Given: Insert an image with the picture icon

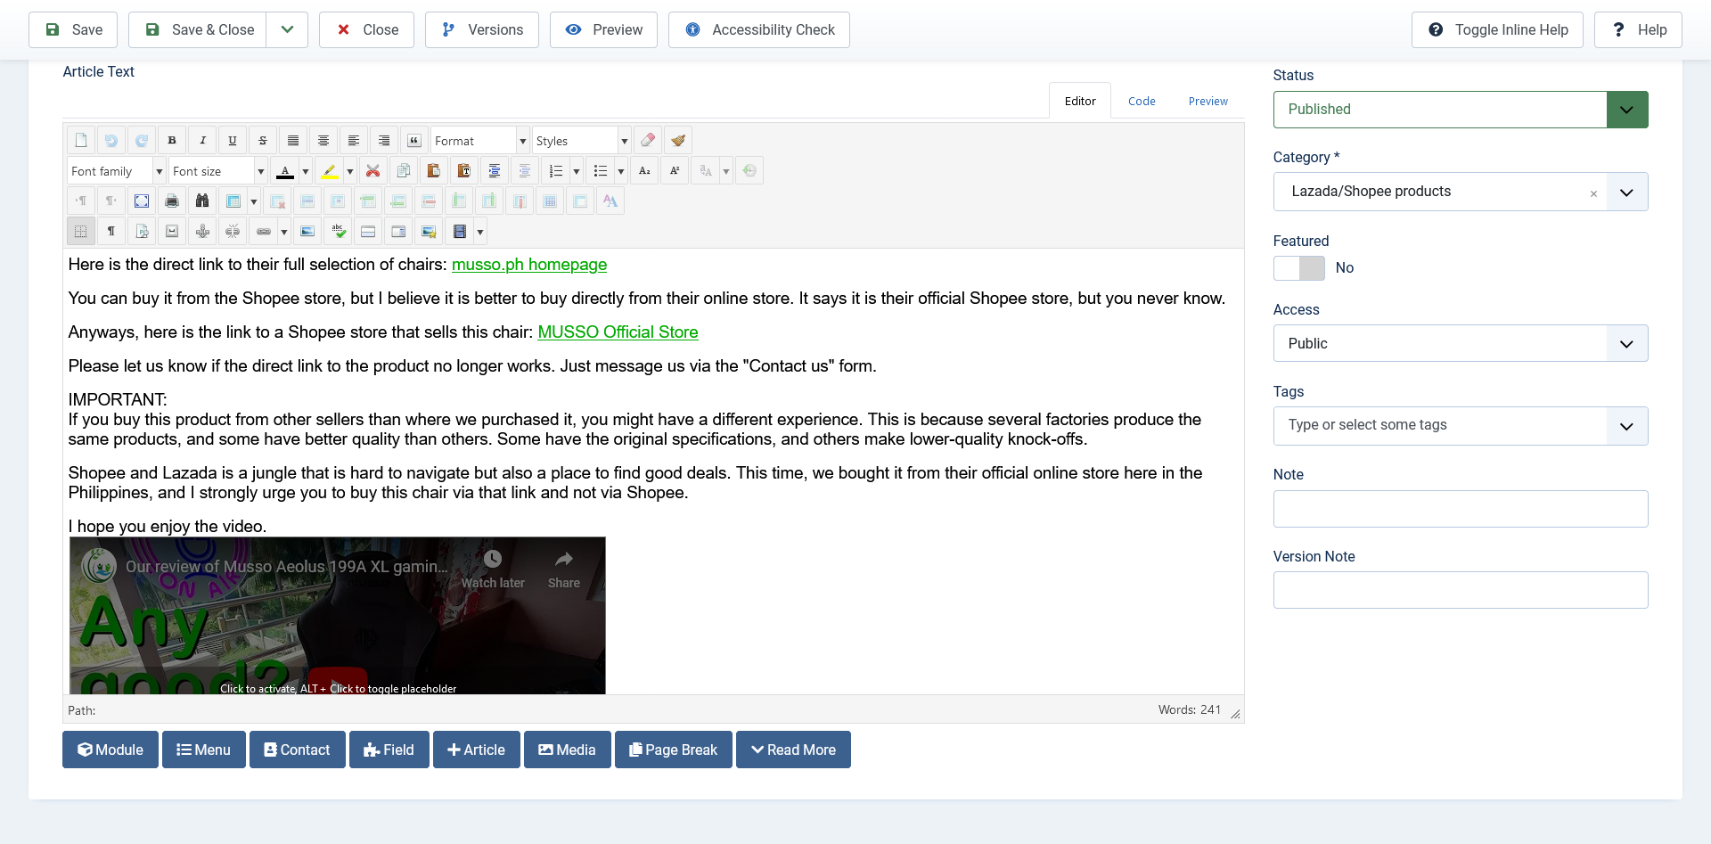Looking at the screenshot, I should pos(307,232).
